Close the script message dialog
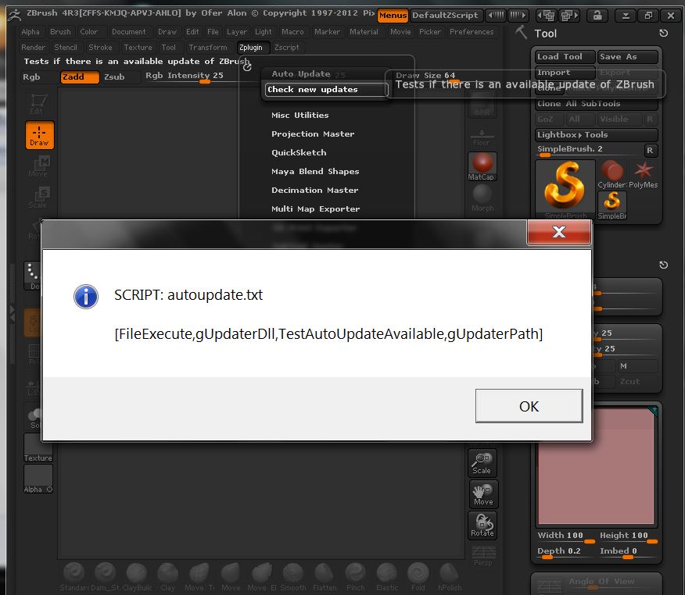 point(559,232)
